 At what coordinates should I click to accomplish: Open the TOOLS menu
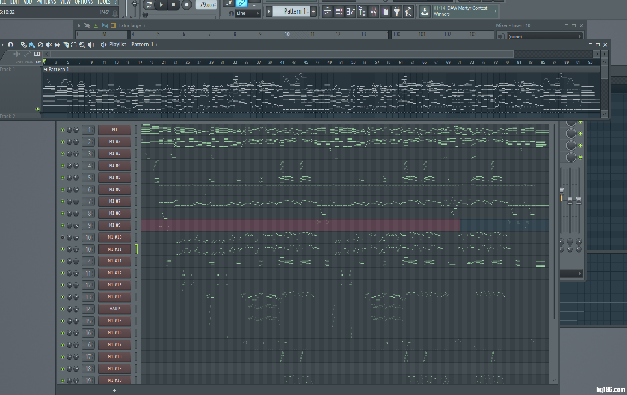point(104,2)
